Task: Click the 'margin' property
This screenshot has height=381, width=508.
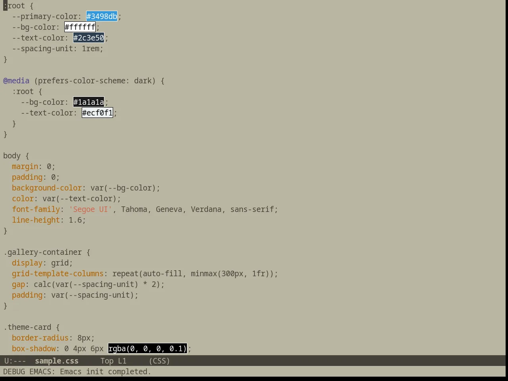Action: [25, 166]
